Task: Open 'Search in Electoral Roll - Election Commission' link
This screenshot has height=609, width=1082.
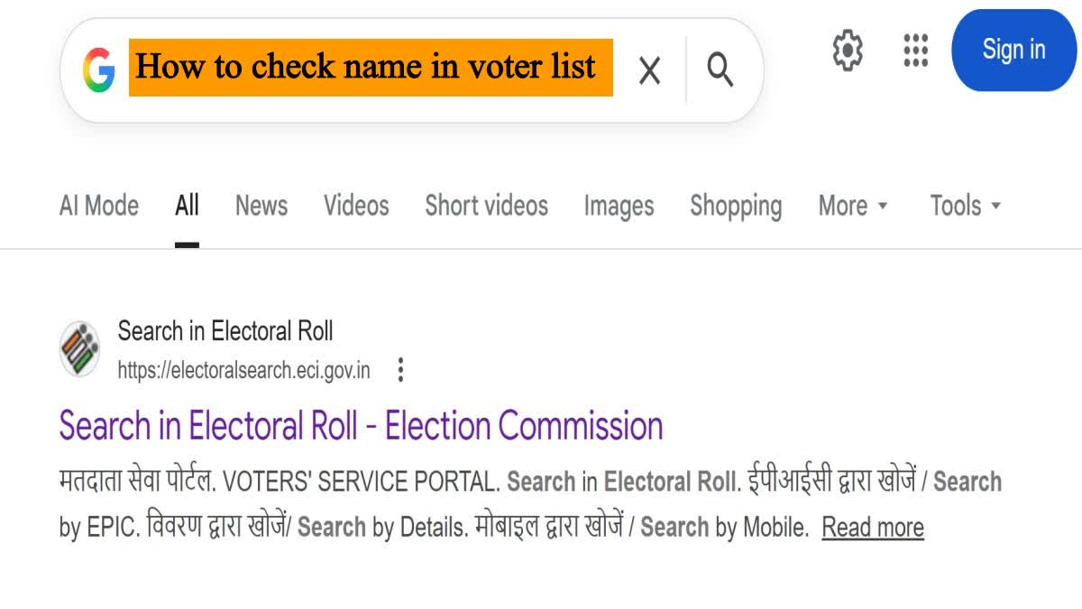Action: point(361,426)
